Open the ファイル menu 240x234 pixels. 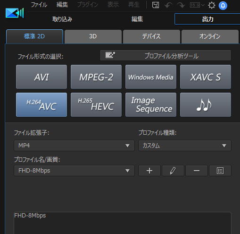pos(39,5)
